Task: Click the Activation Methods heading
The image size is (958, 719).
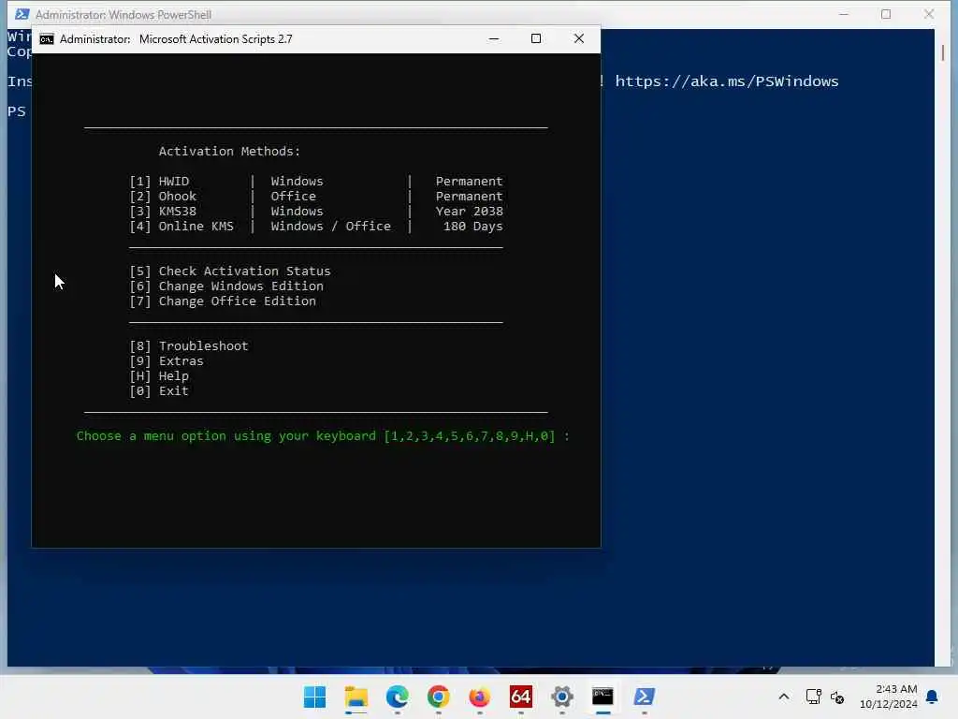Action: pyautogui.click(x=229, y=151)
